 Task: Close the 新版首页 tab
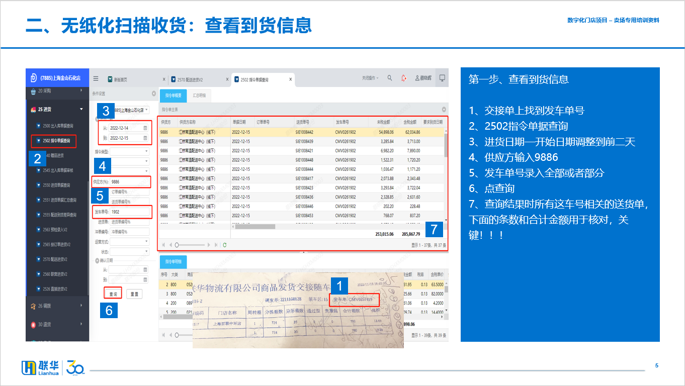[164, 79]
